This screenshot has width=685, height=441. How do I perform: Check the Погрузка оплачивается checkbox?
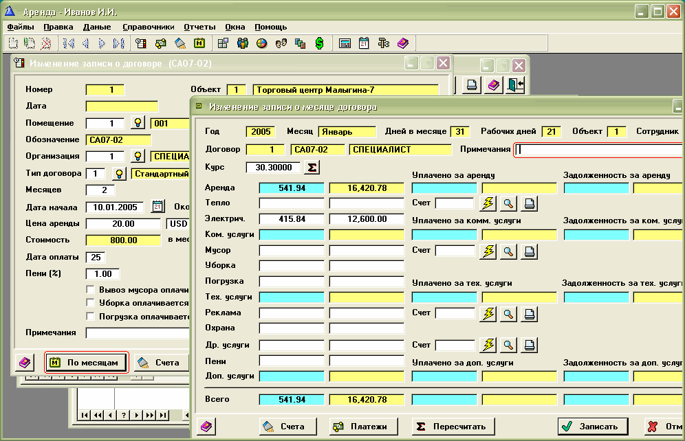90,316
